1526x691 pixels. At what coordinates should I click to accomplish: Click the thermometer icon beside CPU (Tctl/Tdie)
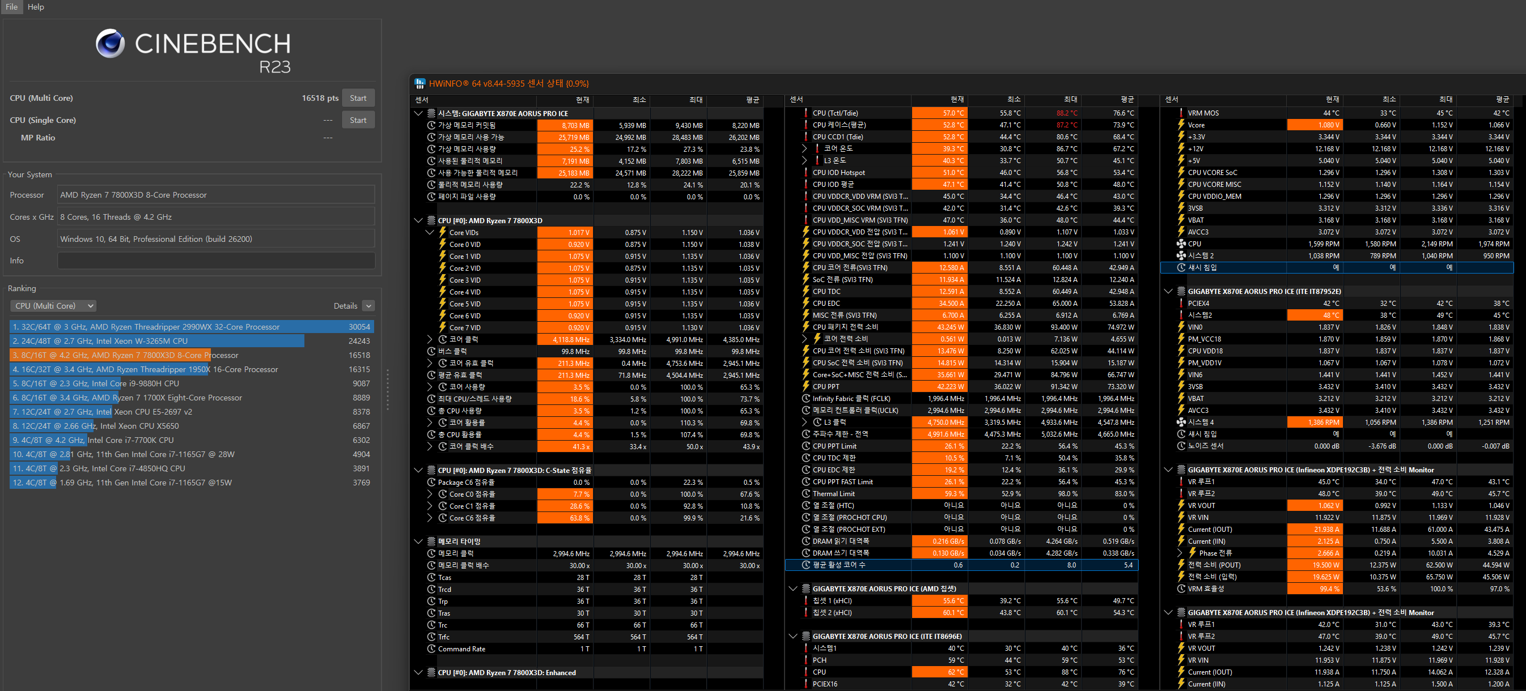[806, 113]
